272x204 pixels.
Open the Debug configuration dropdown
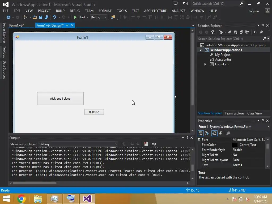point(98,17)
